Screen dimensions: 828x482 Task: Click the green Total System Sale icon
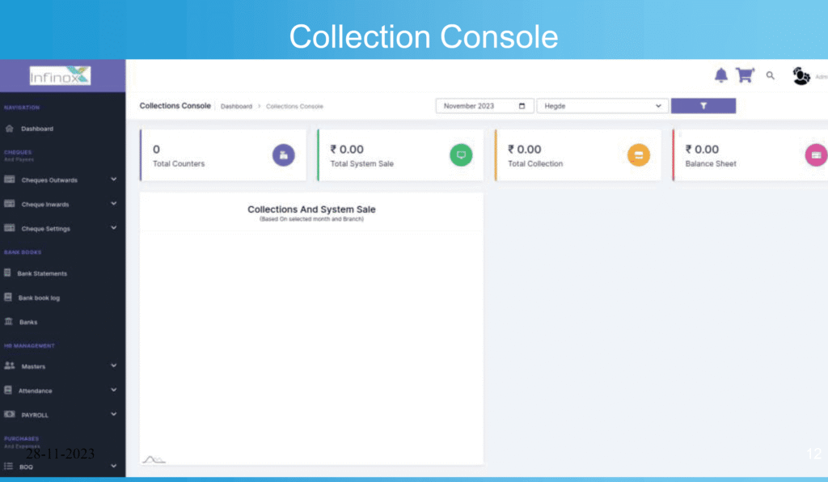click(461, 155)
